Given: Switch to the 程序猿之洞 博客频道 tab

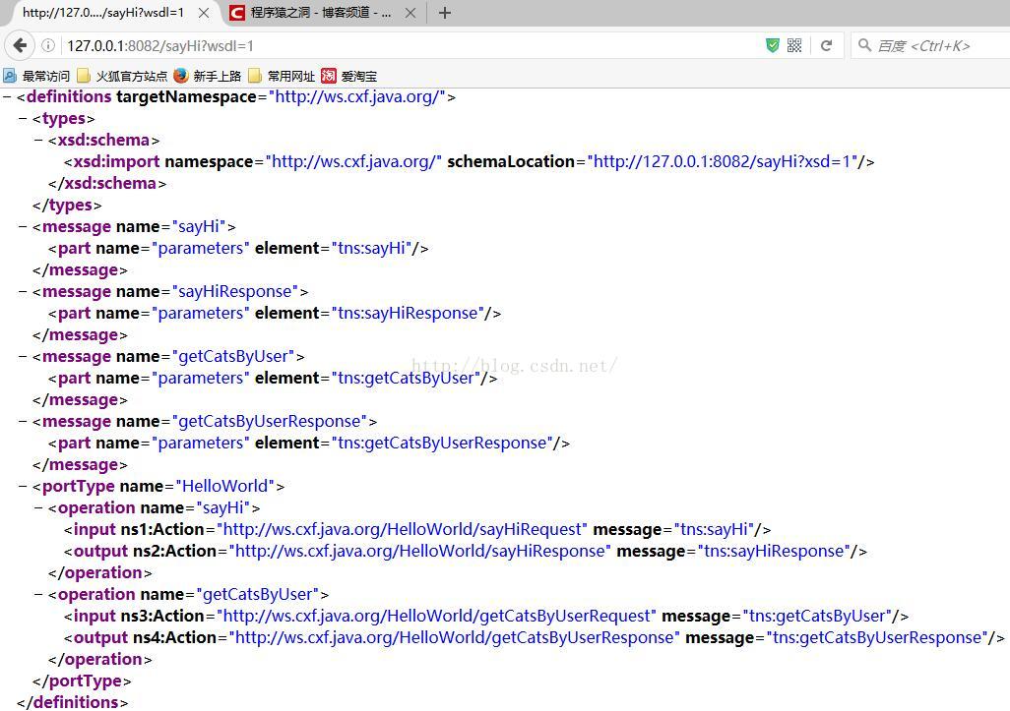Looking at the screenshot, I should (x=321, y=13).
